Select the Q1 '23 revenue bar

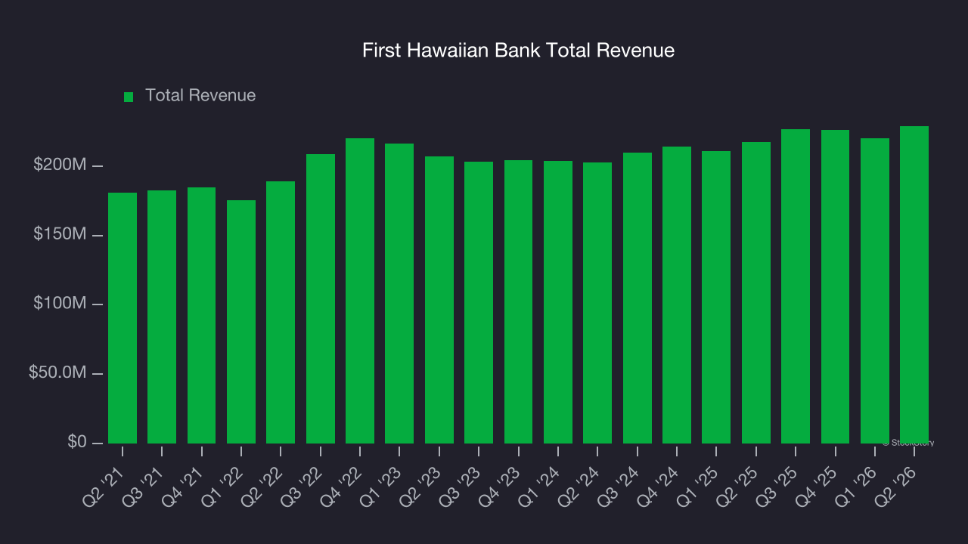(399, 293)
